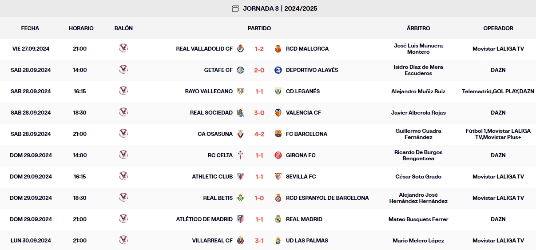The width and height of the screenshot is (536, 250).
Task: Click referee José Luis Munuera Montero
Action: (x=418, y=49)
